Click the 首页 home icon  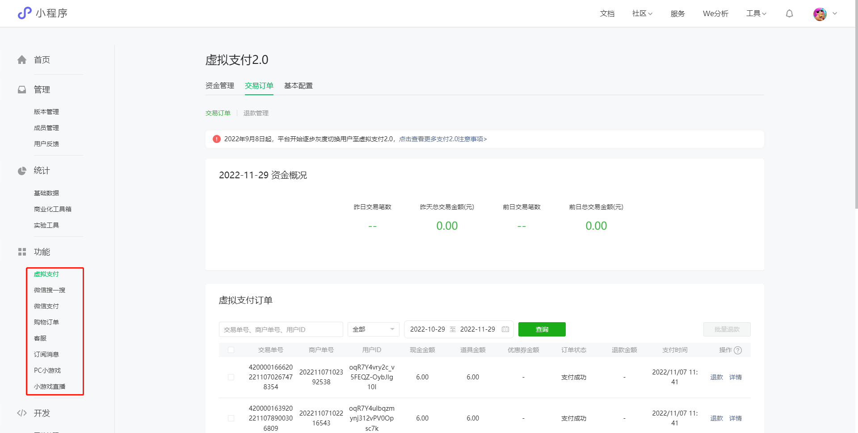pos(22,59)
